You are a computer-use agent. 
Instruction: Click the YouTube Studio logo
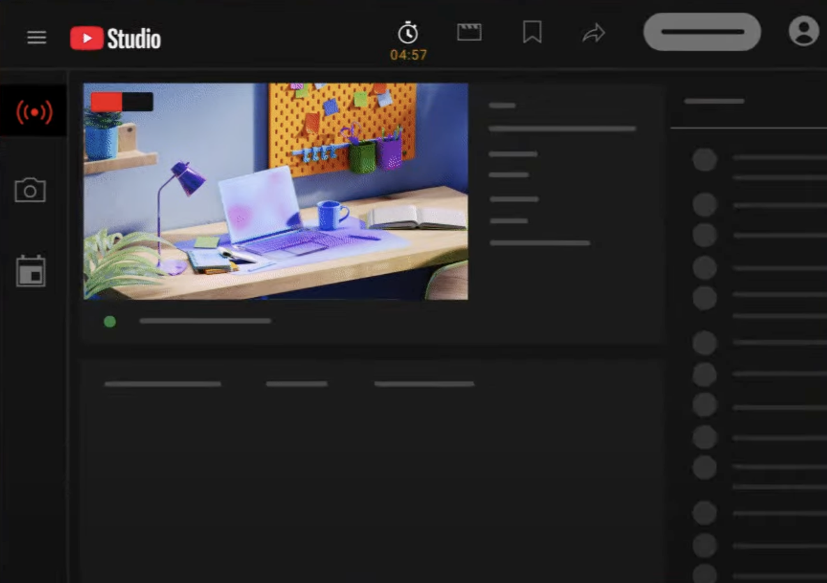tap(115, 38)
